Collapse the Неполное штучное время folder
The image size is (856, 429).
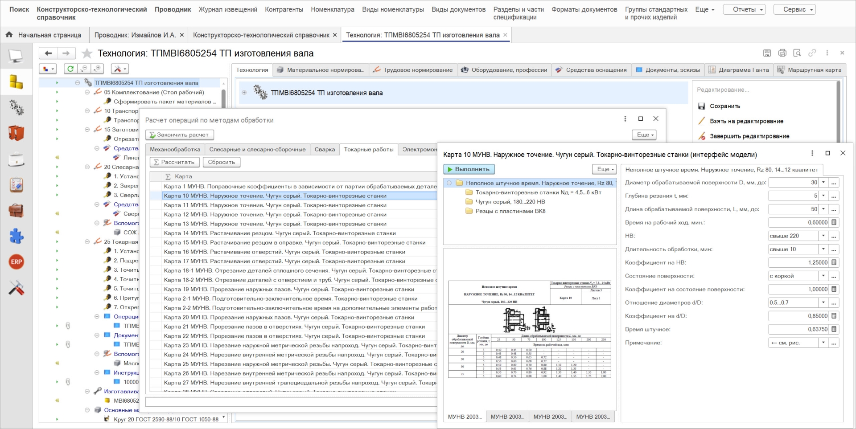point(449,183)
